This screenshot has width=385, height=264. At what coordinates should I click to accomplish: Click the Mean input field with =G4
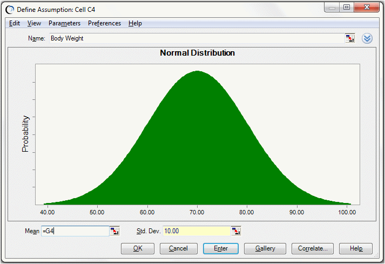(75, 231)
